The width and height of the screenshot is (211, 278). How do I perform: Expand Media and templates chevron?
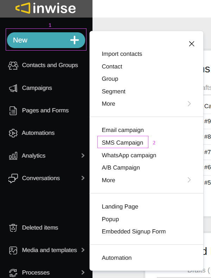click(x=83, y=250)
